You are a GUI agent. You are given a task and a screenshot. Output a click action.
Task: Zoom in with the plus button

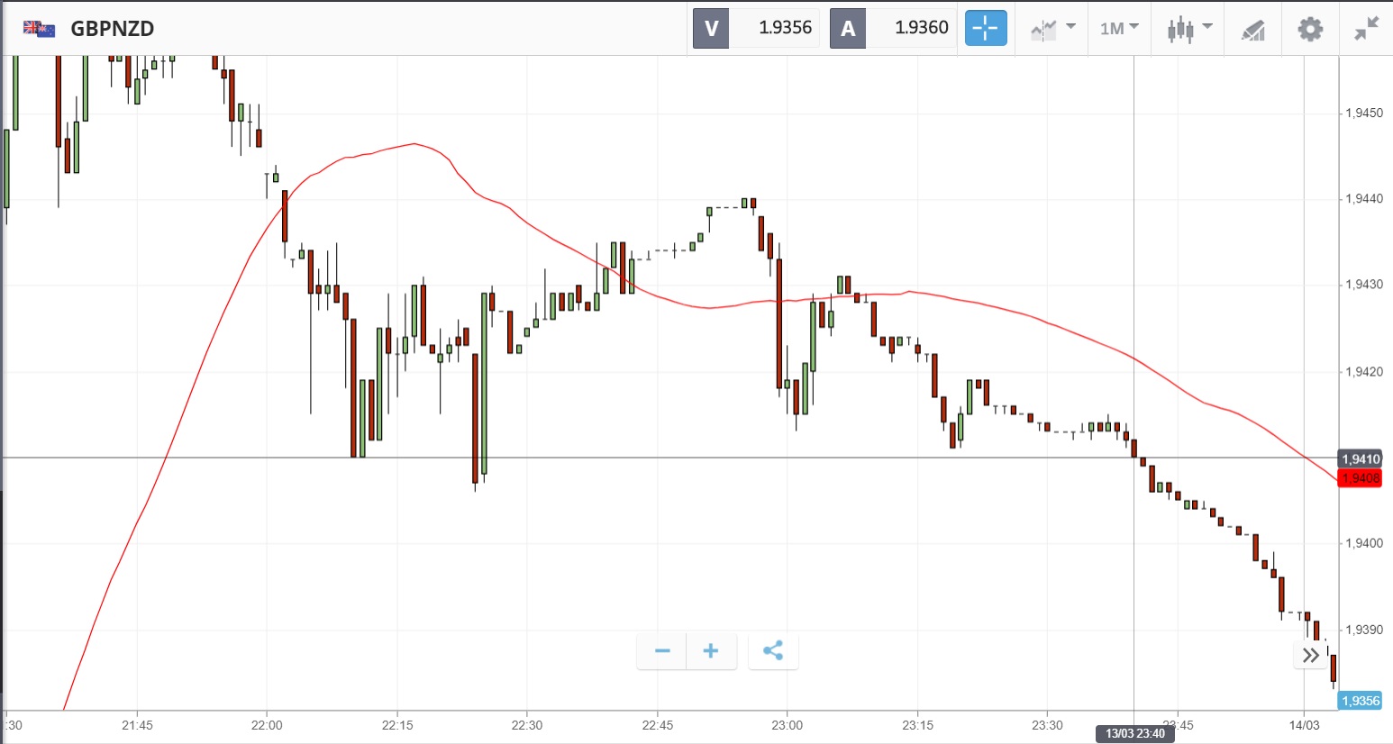pyautogui.click(x=711, y=651)
